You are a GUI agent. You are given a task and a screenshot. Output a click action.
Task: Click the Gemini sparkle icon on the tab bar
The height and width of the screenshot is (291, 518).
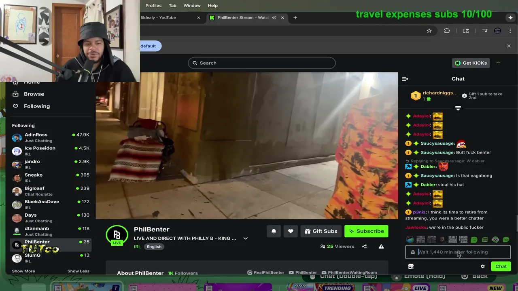511,18
